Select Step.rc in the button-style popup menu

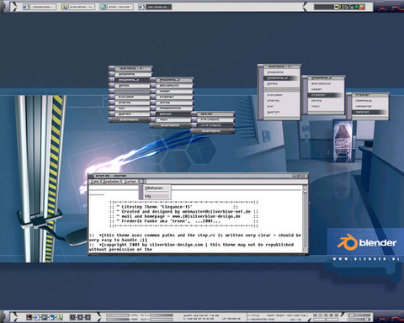click(130, 103)
